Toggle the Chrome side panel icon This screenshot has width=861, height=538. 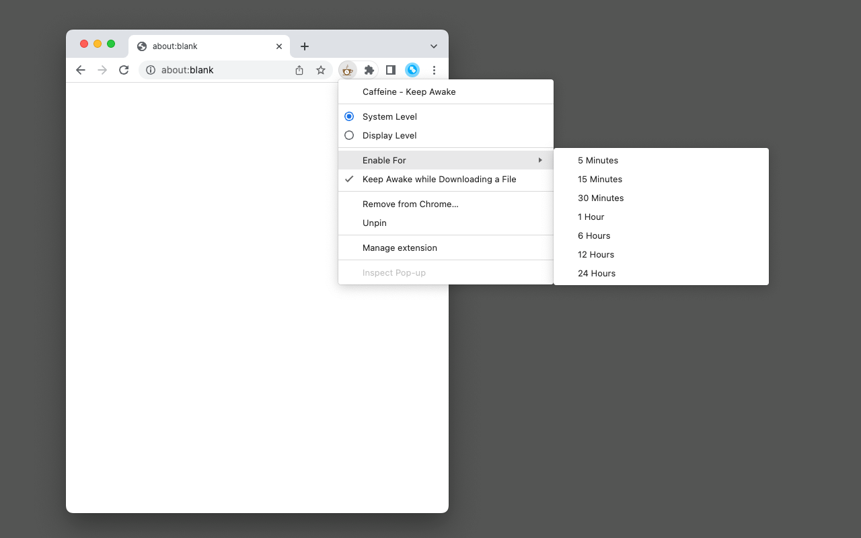point(391,70)
